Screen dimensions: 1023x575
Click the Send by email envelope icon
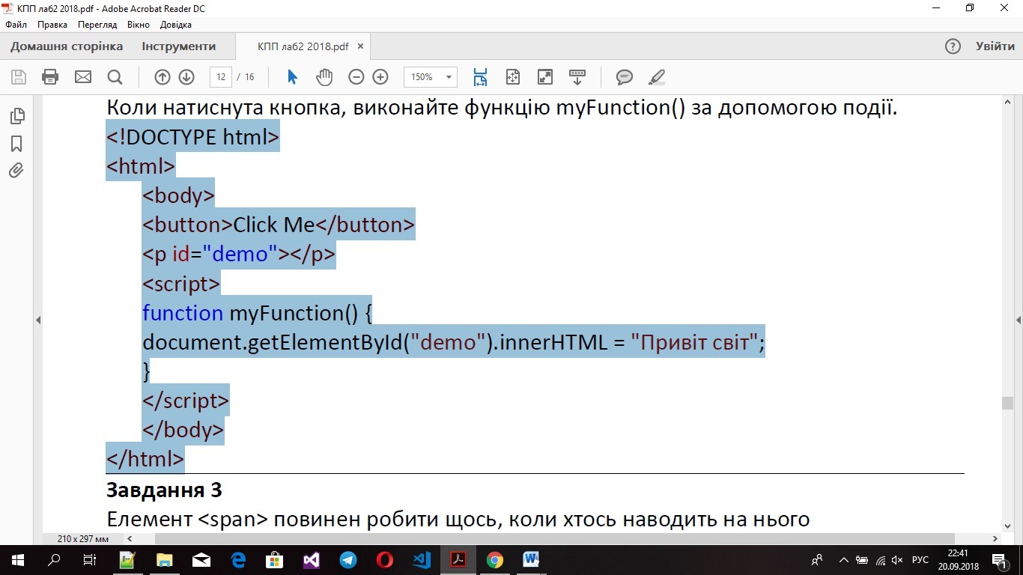[x=82, y=77]
